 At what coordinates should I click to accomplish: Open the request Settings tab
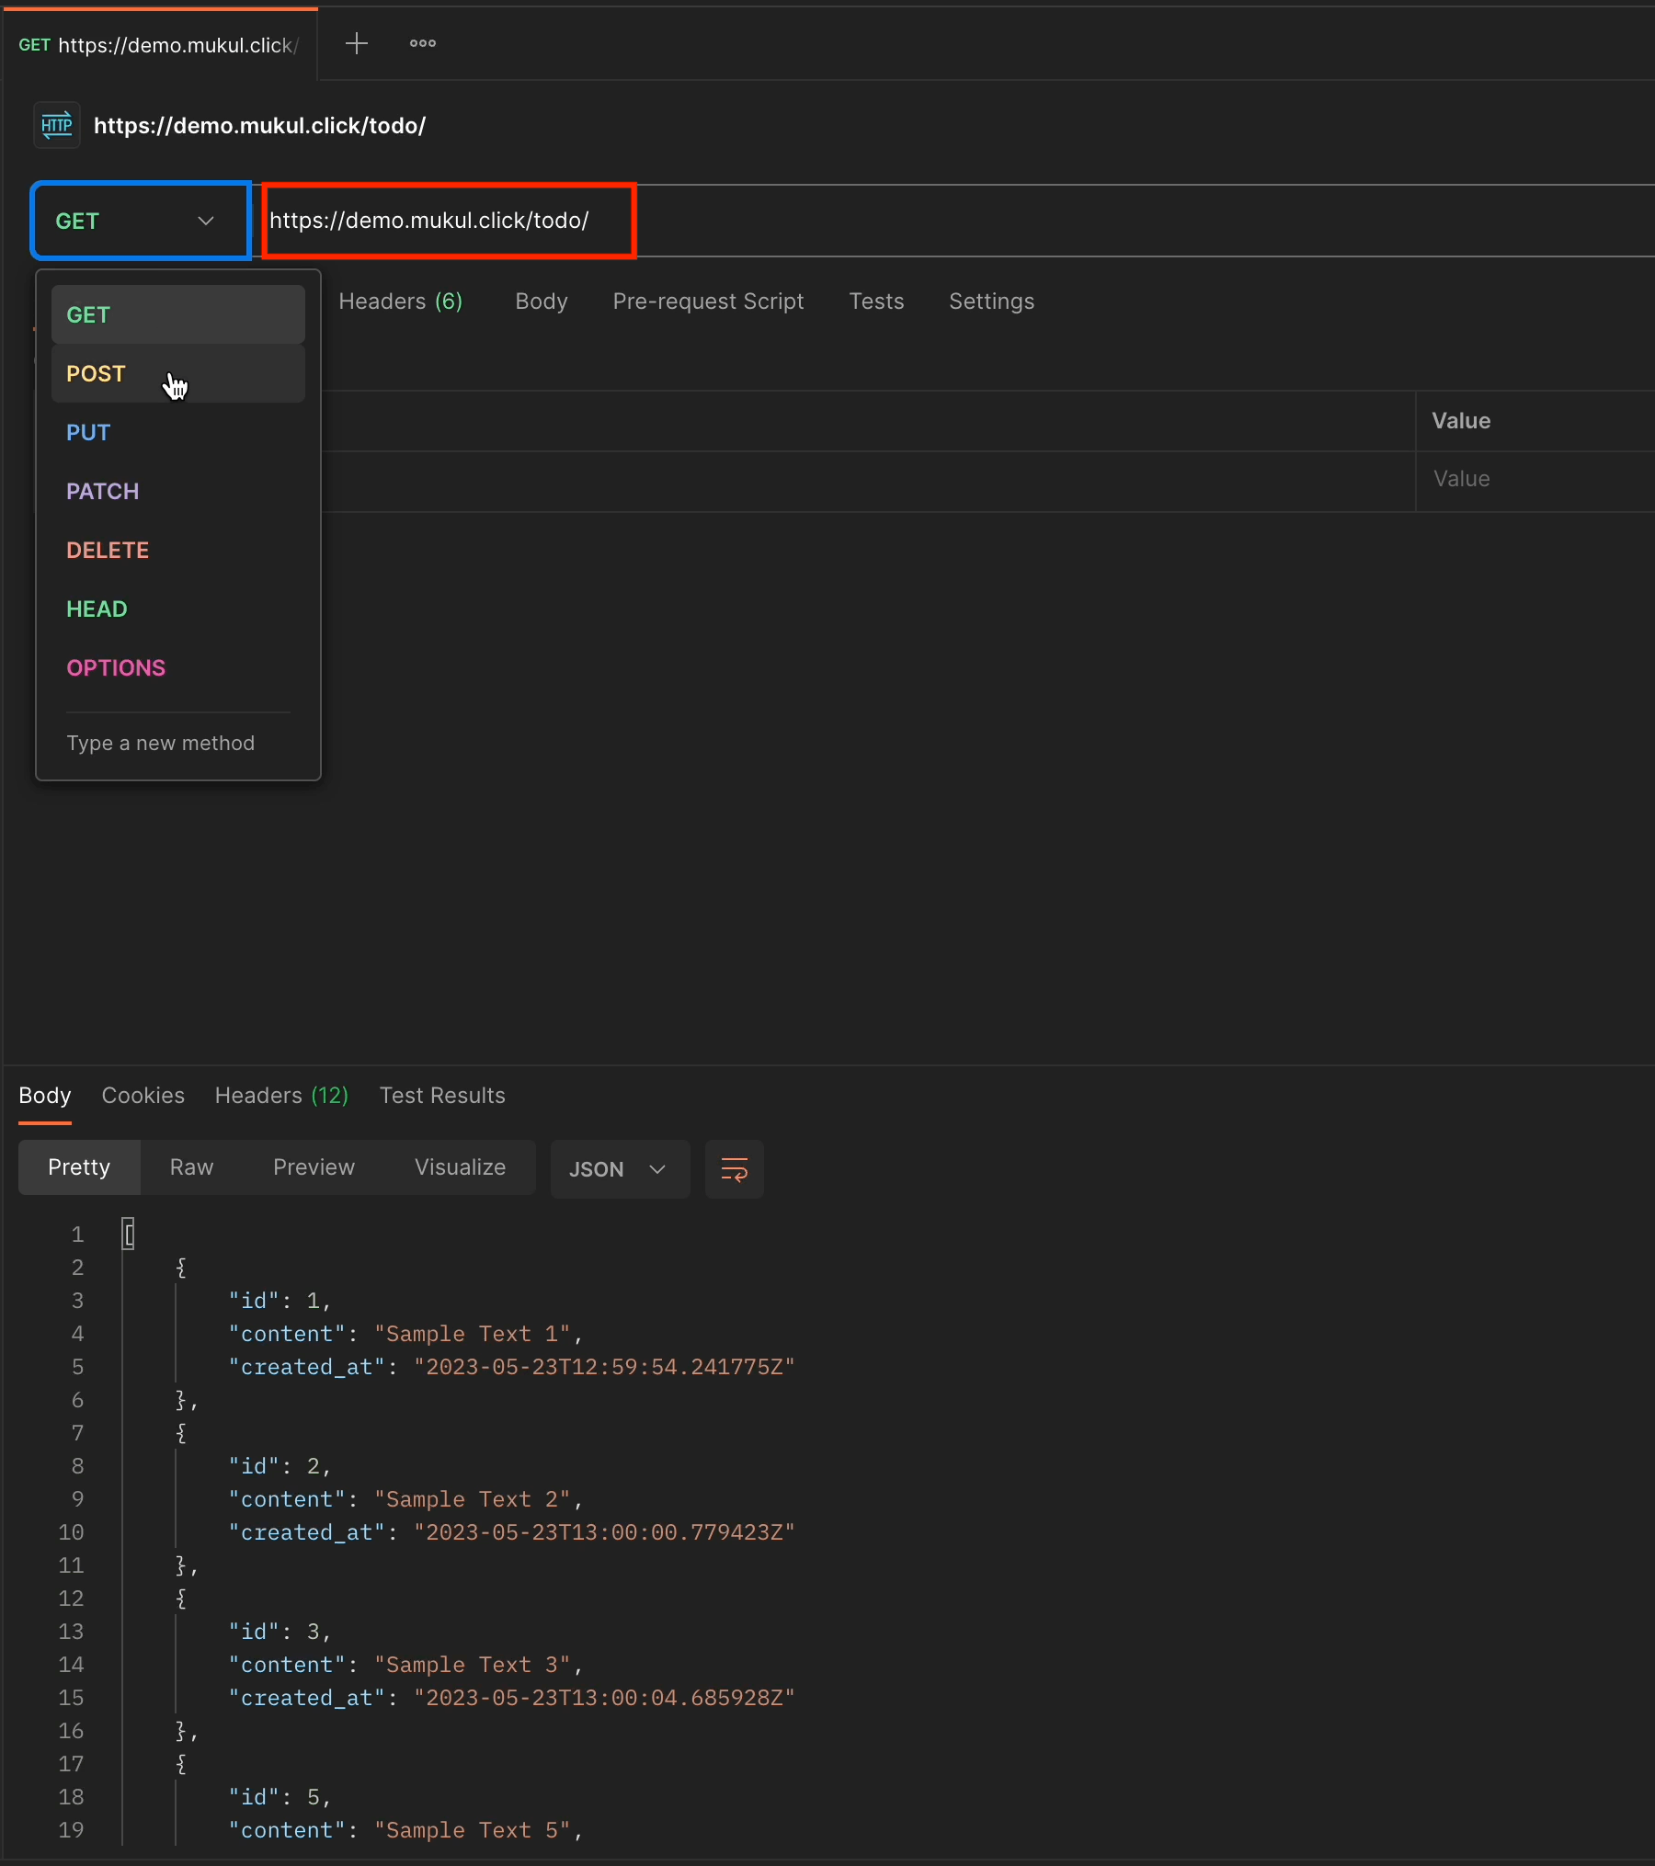pyautogui.click(x=991, y=302)
